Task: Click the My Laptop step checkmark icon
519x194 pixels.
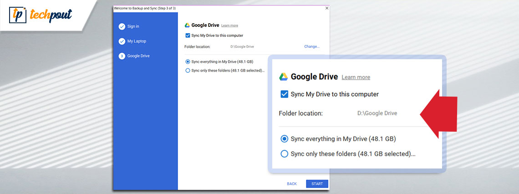Action: [x=122, y=41]
